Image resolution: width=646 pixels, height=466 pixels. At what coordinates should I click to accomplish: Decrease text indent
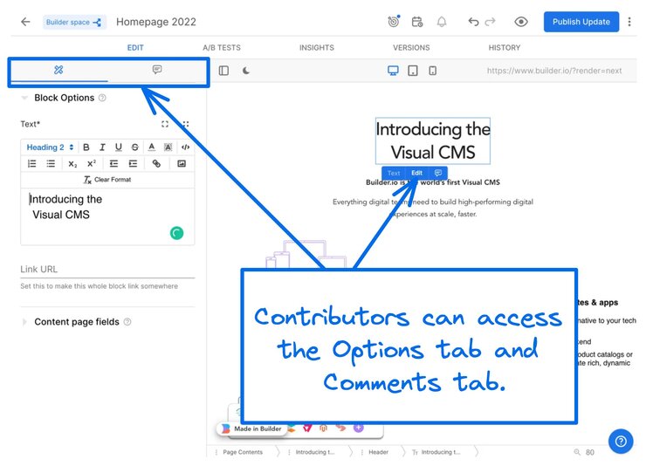(113, 164)
